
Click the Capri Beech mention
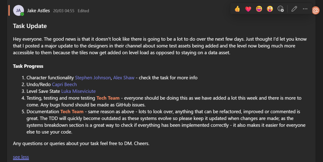(64, 85)
